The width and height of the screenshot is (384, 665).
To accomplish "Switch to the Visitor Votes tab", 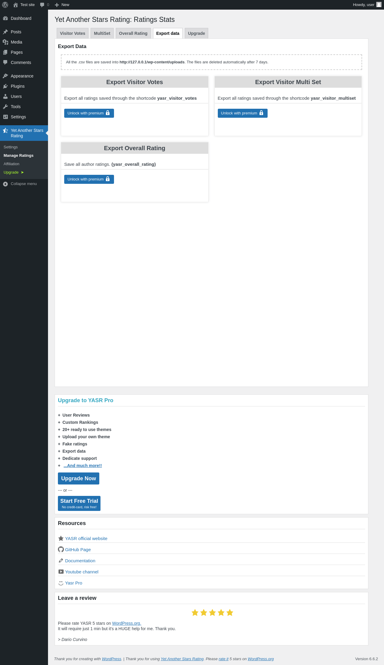I will click(x=73, y=33).
